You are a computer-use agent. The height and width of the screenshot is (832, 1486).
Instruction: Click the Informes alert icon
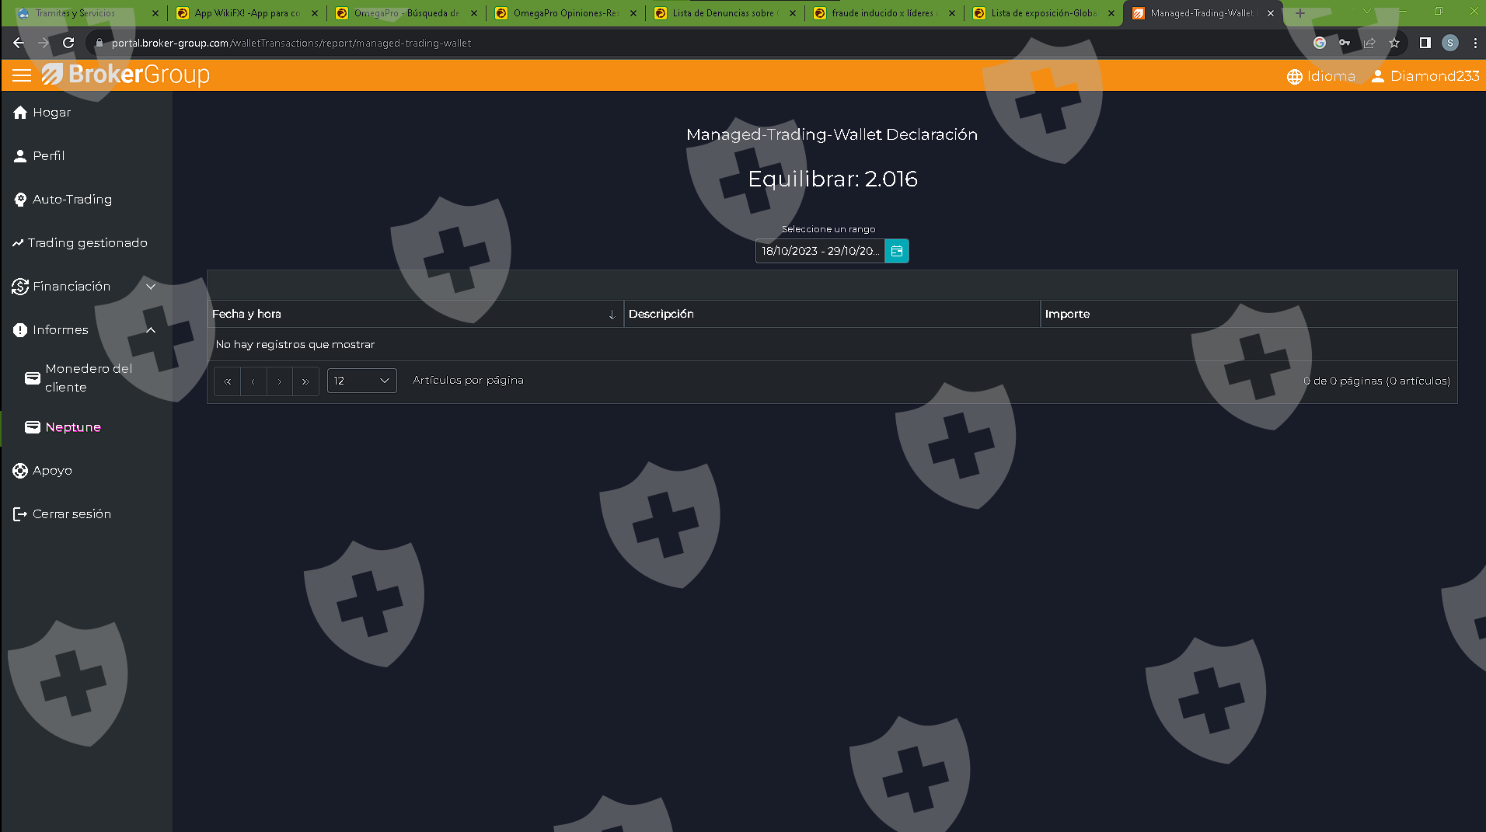pos(20,330)
